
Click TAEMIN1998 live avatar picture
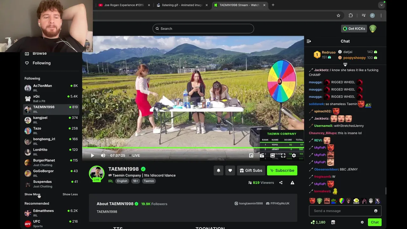click(x=96, y=174)
